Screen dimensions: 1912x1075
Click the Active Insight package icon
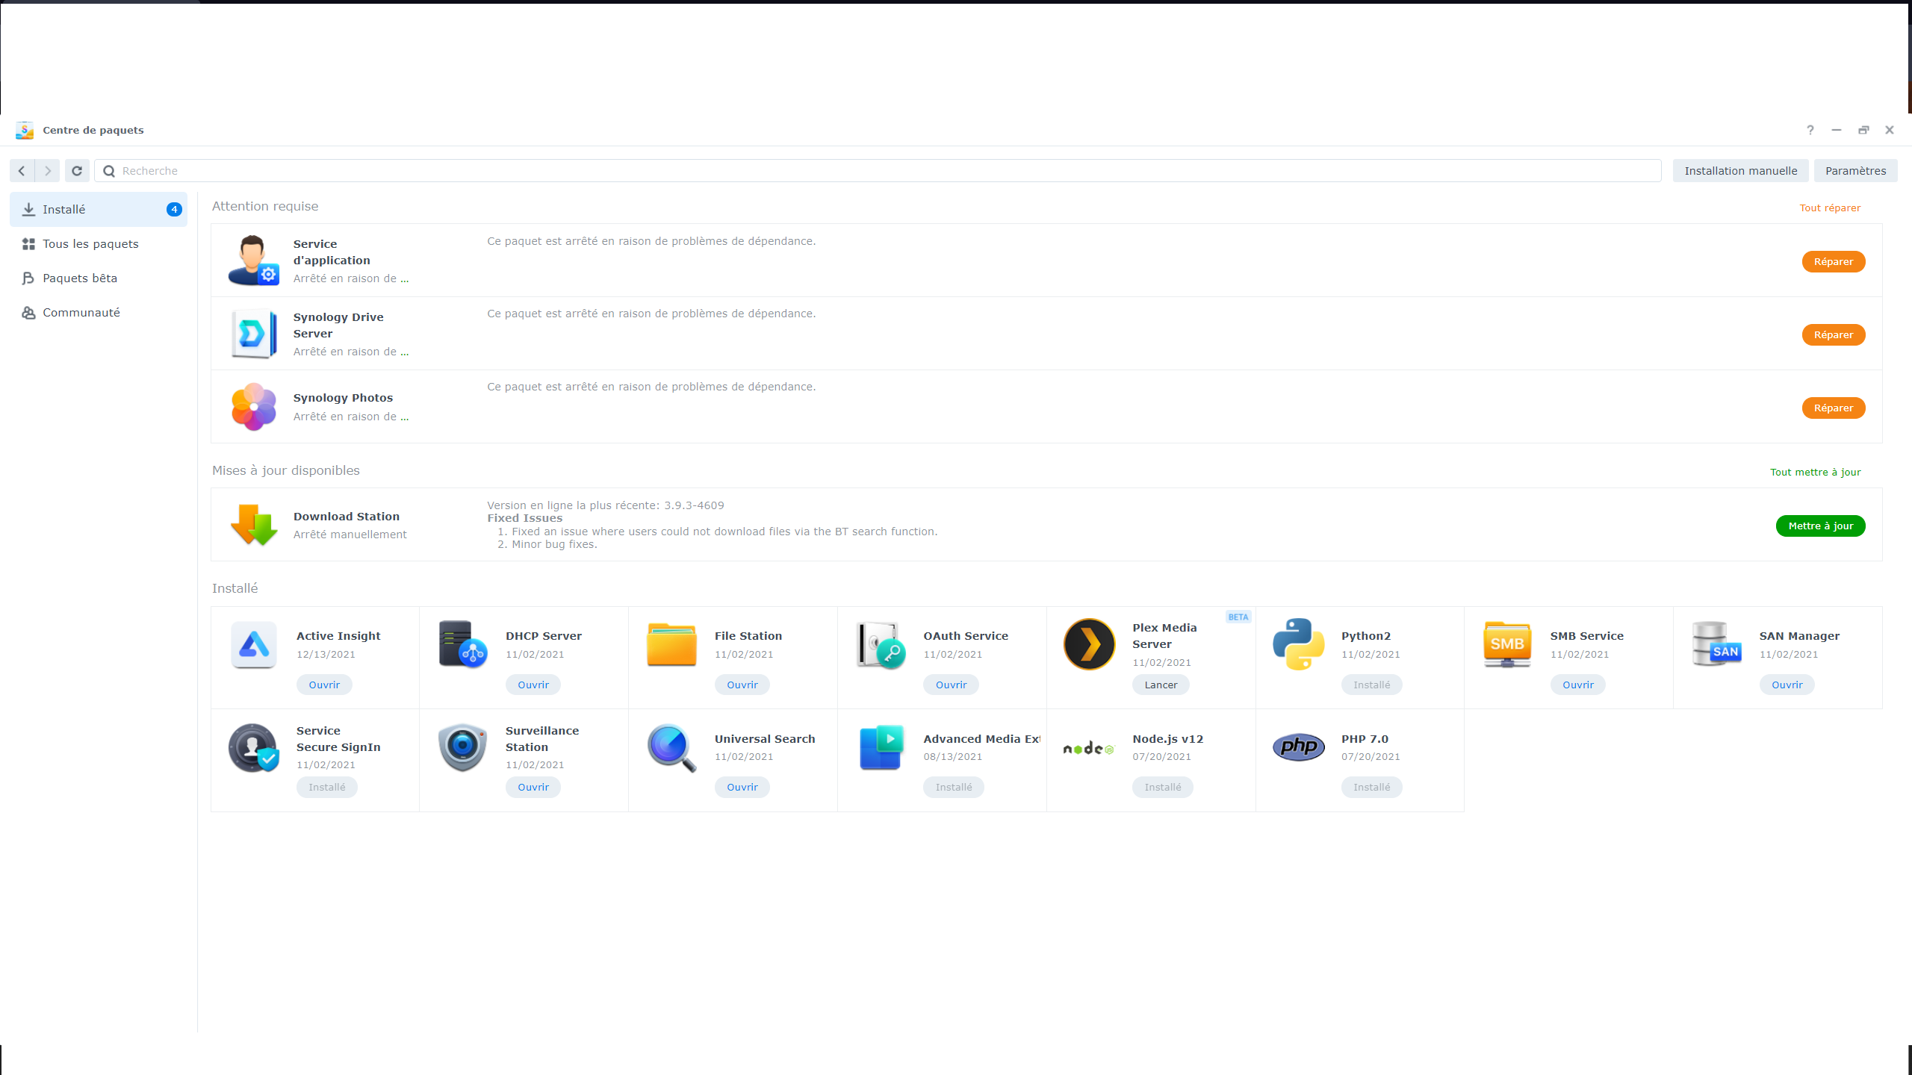[x=254, y=644]
